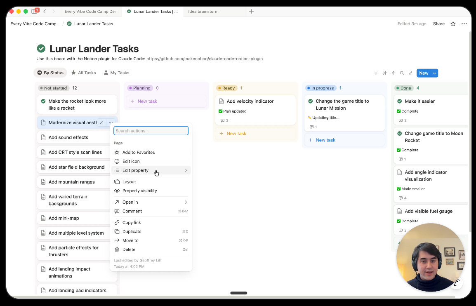The image size is (476, 306).
Task: Choose Move to in the menu
Action: (151, 241)
